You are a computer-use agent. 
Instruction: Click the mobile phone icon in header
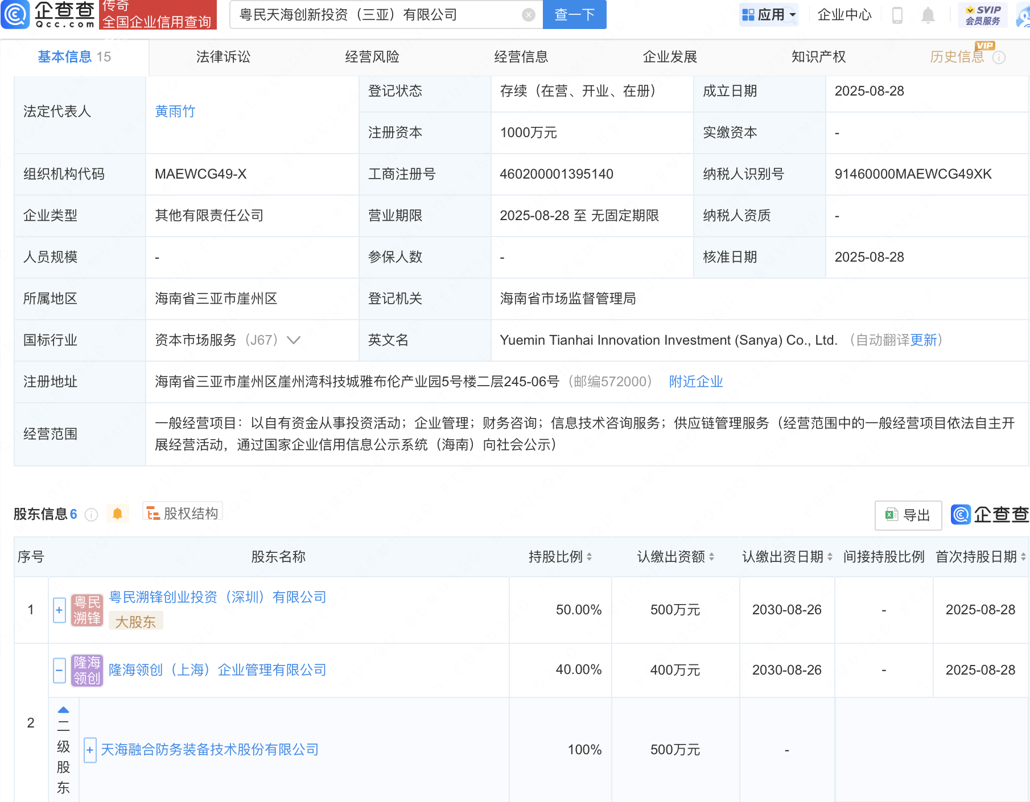pos(897,15)
